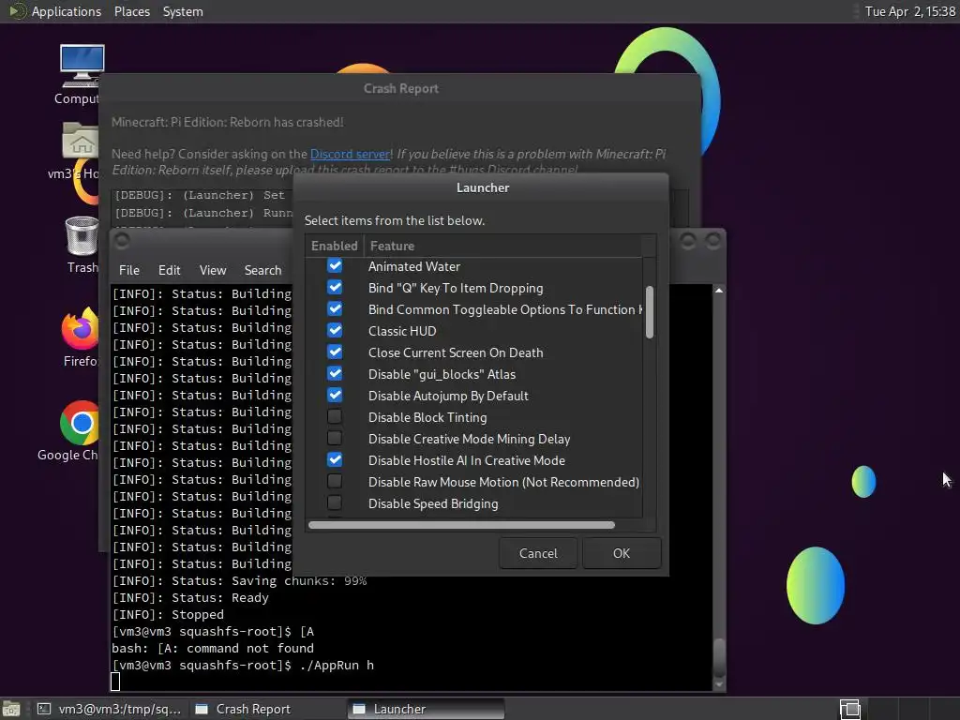Image resolution: width=960 pixels, height=720 pixels.
Task: Uncheck Bind "Q" Key To Item Dropping
Action: point(335,288)
